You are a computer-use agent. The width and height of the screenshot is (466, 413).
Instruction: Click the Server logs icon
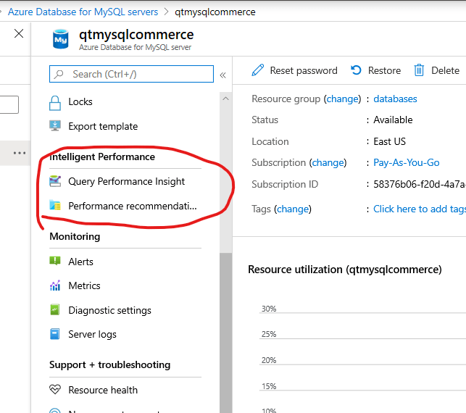(55, 334)
